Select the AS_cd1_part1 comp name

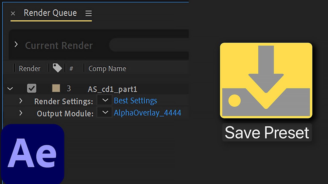click(112, 89)
